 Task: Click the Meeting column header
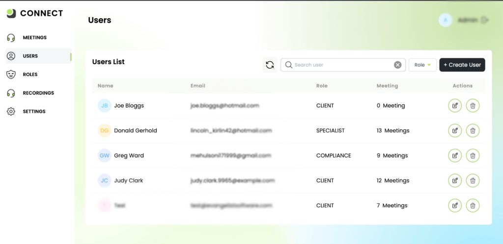tap(387, 86)
